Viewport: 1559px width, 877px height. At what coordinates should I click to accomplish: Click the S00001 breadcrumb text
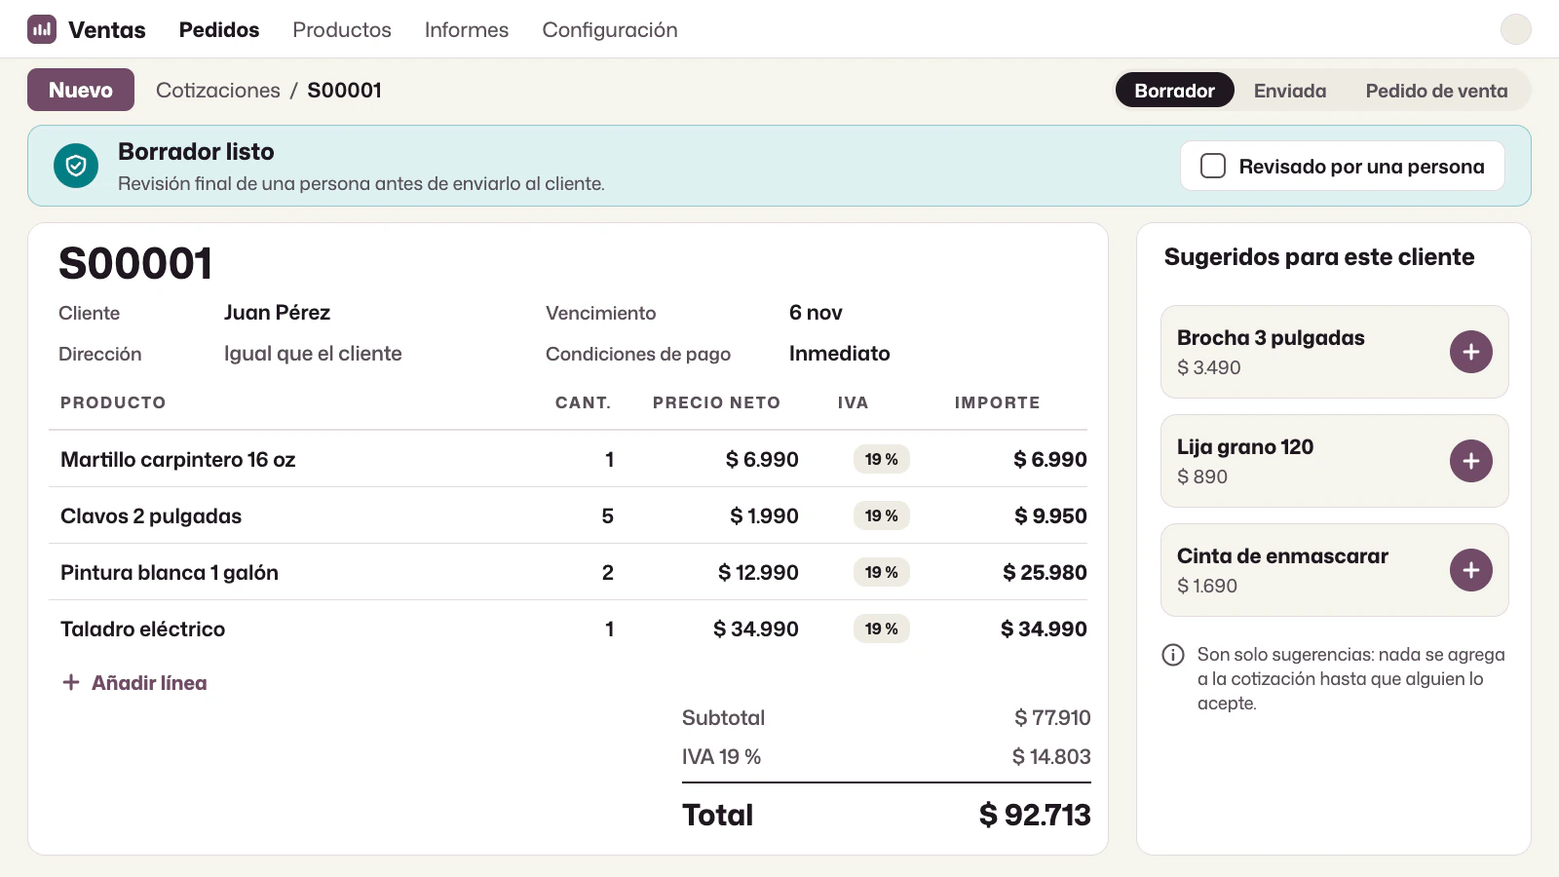pos(344,90)
